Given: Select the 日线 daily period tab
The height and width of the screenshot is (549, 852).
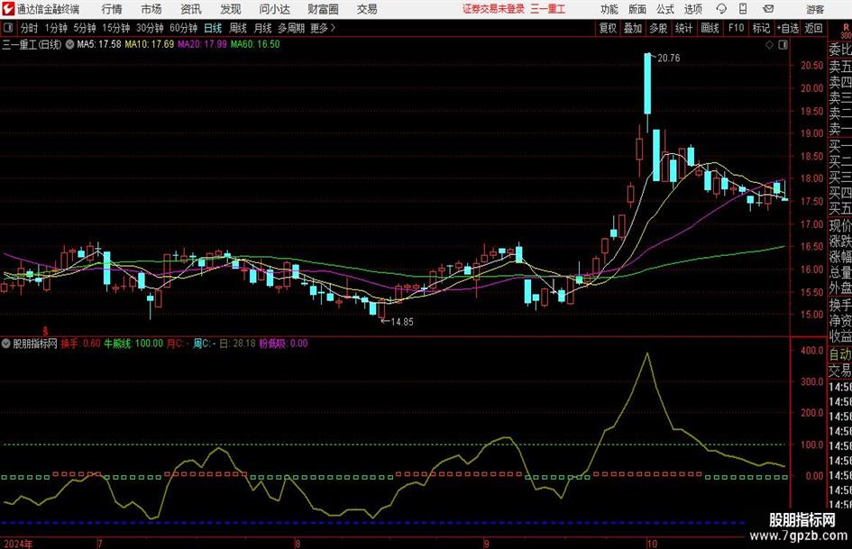Looking at the screenshot, I should pyautogui.click(x=213, y=28).
